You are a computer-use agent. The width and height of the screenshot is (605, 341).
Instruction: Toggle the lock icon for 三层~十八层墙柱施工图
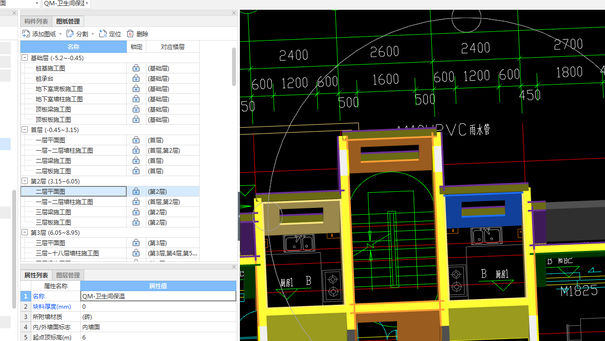click(x=136, y=253)
